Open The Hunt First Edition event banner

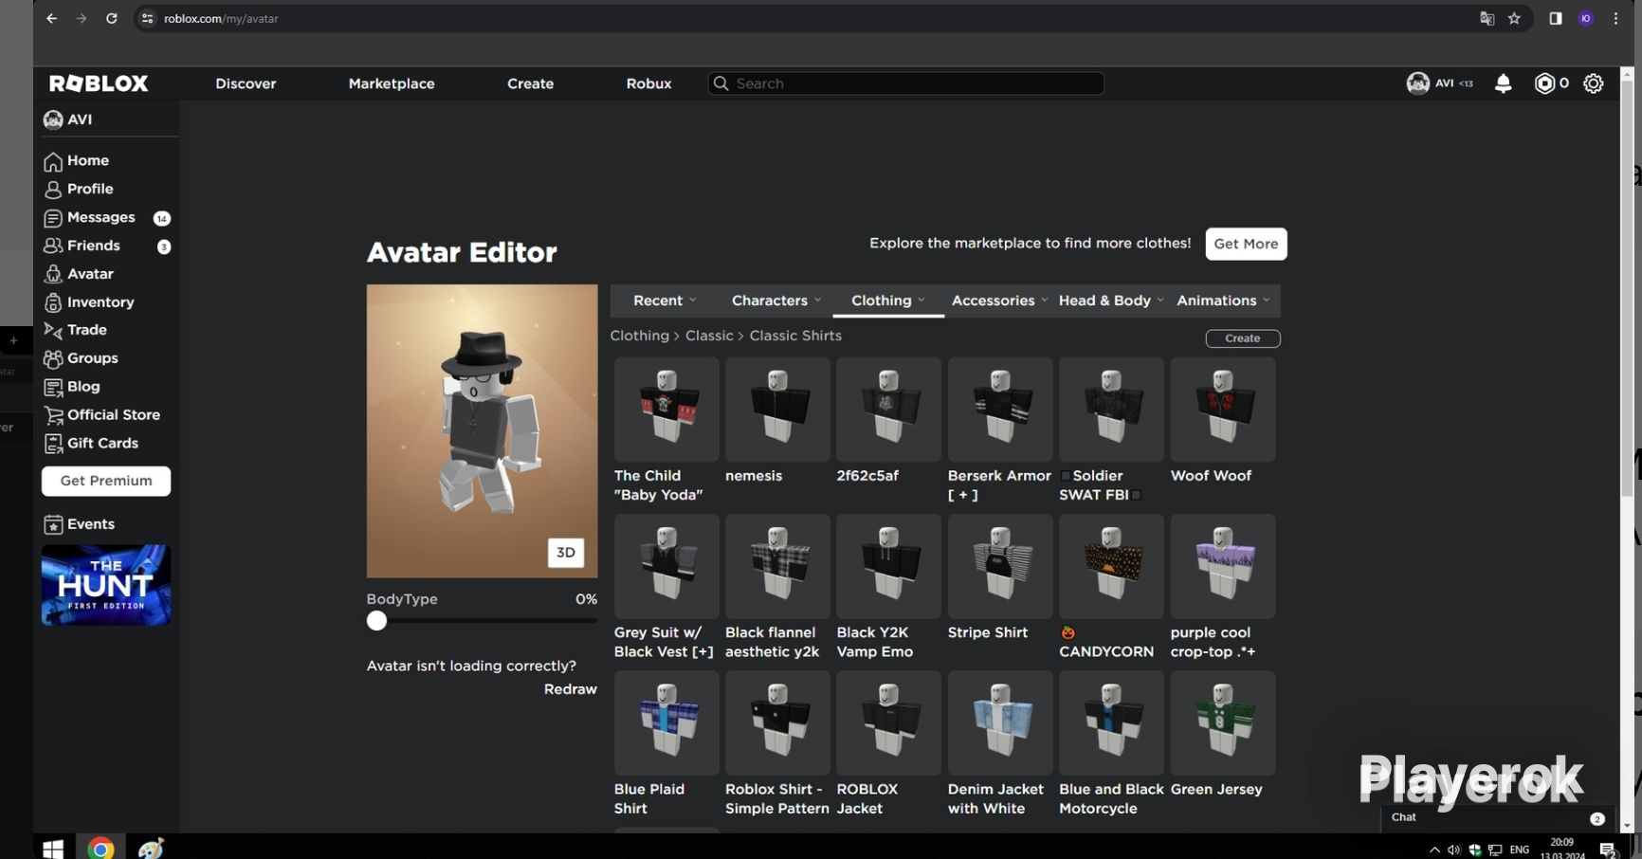106,585
